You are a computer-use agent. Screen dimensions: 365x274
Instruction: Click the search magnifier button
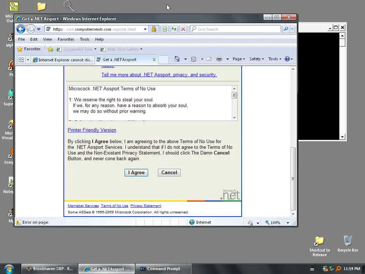[x=286, y=29]
